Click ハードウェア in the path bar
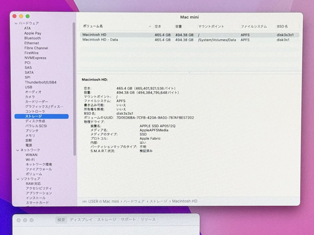Image resolution: width=314 pixels, height=235 pixels. [134, 201]
